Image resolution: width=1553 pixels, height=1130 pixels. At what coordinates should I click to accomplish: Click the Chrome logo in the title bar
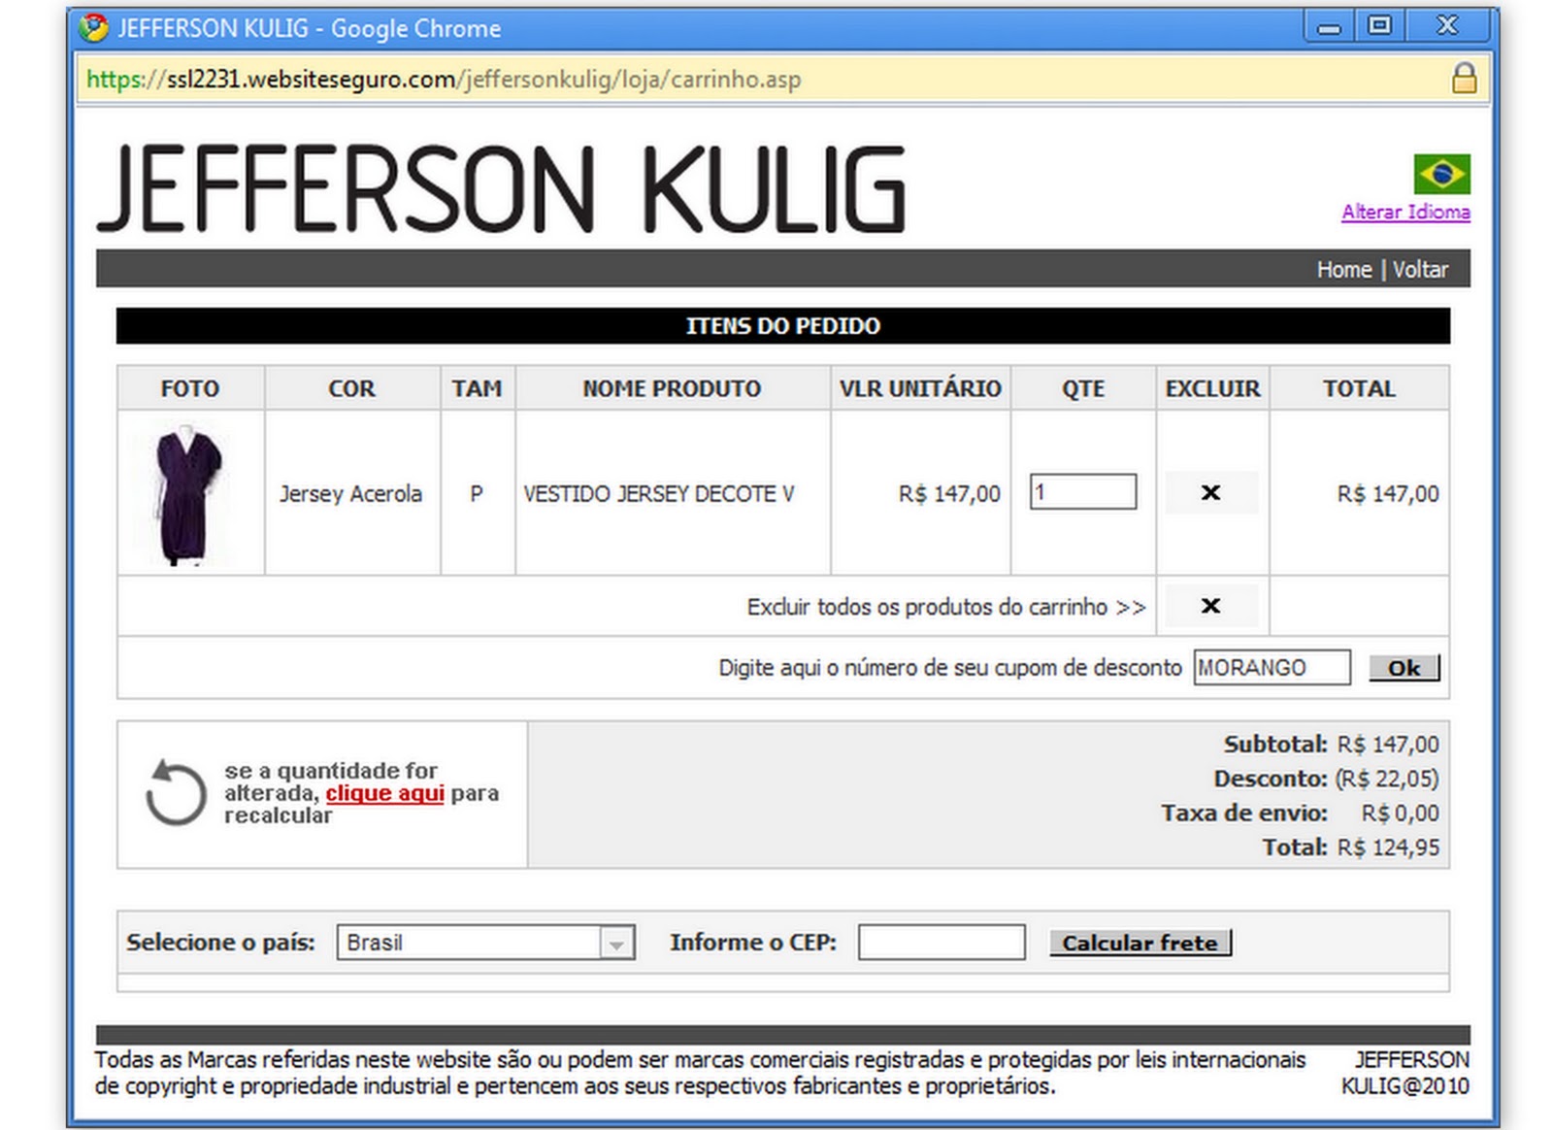94,28
